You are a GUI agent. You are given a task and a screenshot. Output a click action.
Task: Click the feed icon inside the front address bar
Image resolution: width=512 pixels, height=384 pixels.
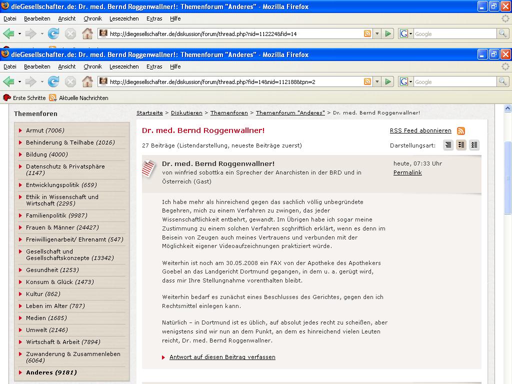coord(367,81)
